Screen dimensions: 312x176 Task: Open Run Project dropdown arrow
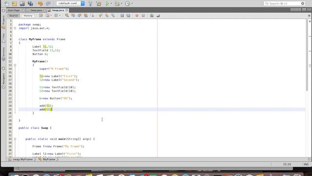(111, 3)
